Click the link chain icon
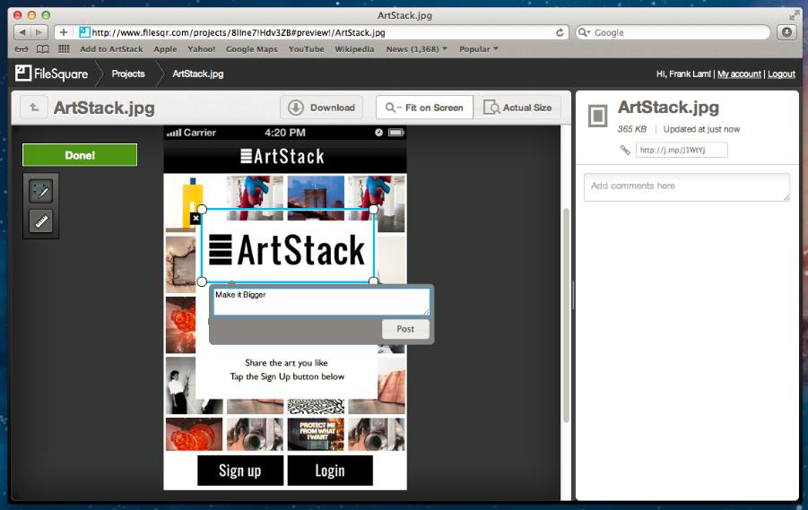This screenshot has height=510, width=808. tap(624, 150)
